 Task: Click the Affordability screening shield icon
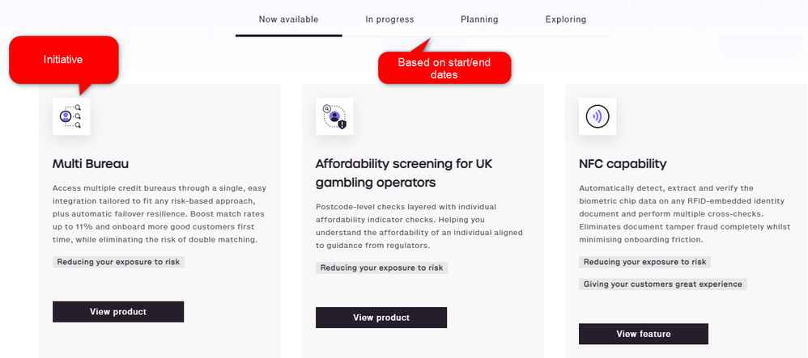[334, 116]
